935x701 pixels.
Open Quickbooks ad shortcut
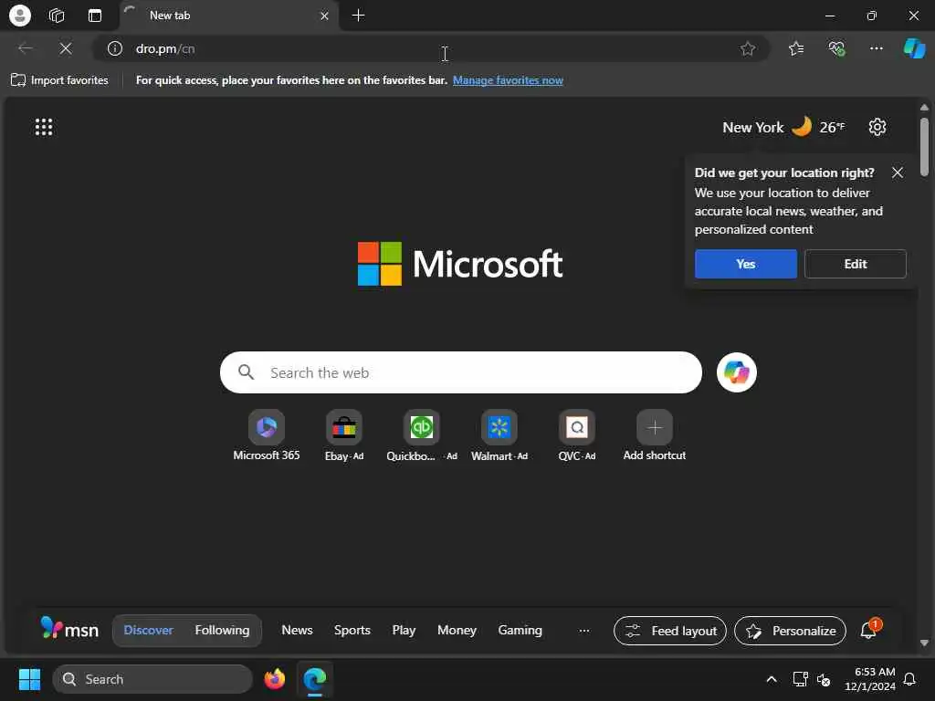[422, 435]
